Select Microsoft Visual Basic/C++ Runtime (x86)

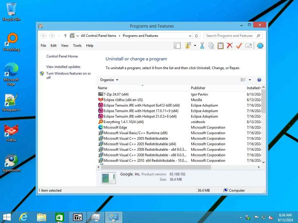click(x=179, y=133)
